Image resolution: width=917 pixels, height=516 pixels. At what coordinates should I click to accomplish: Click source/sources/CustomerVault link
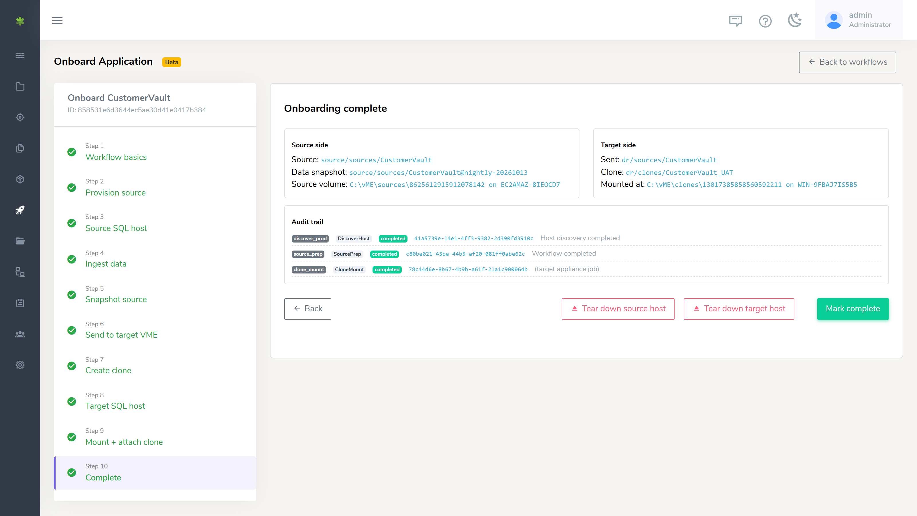pyautogui.click(x=376, y=160)
